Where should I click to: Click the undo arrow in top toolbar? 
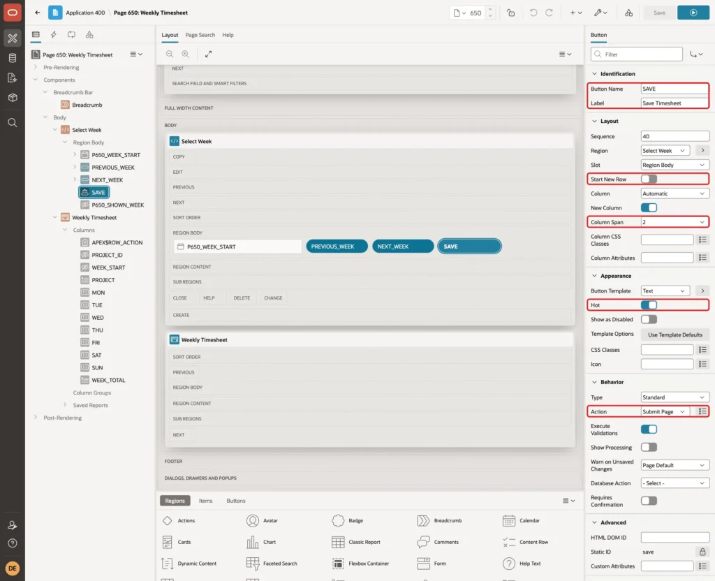pos(533,13)
